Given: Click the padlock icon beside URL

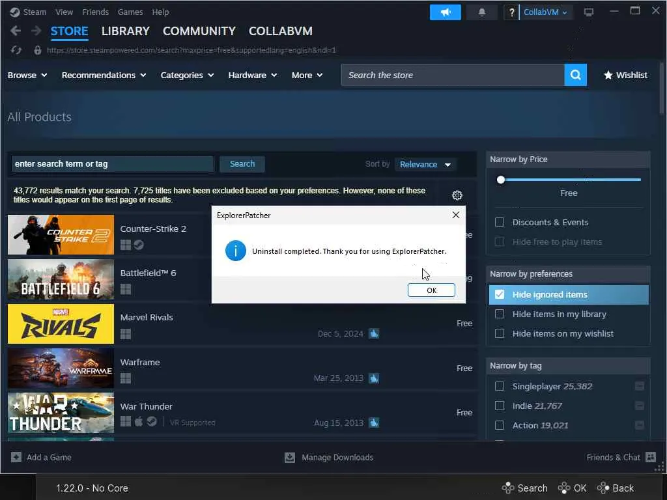Looking at the screenshot, I should pos(37,50).
